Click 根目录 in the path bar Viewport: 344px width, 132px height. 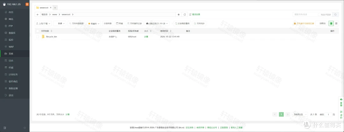[45, 14]
